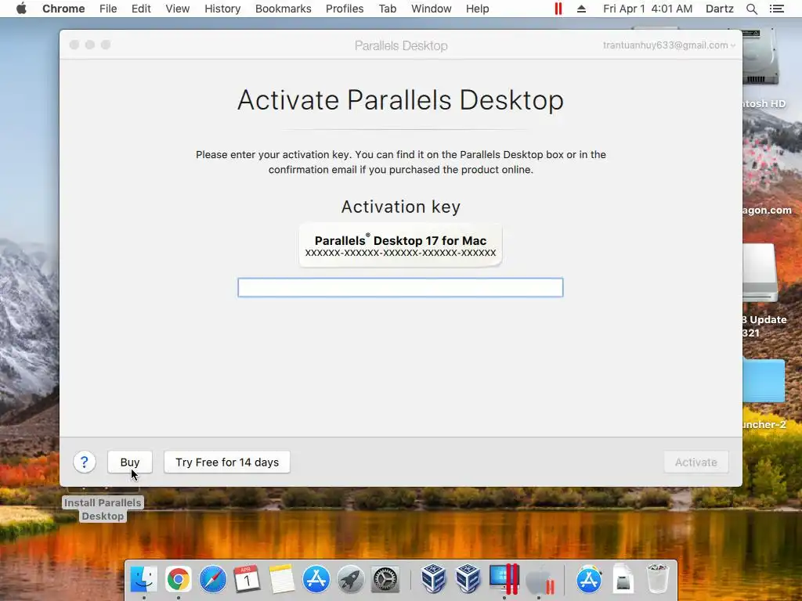802x601 pixels.
Task: Click the help question mark button
Action: point(85,462)
